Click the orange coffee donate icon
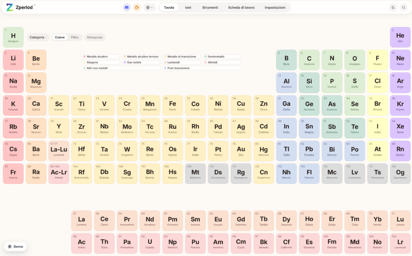 (137, 7)
